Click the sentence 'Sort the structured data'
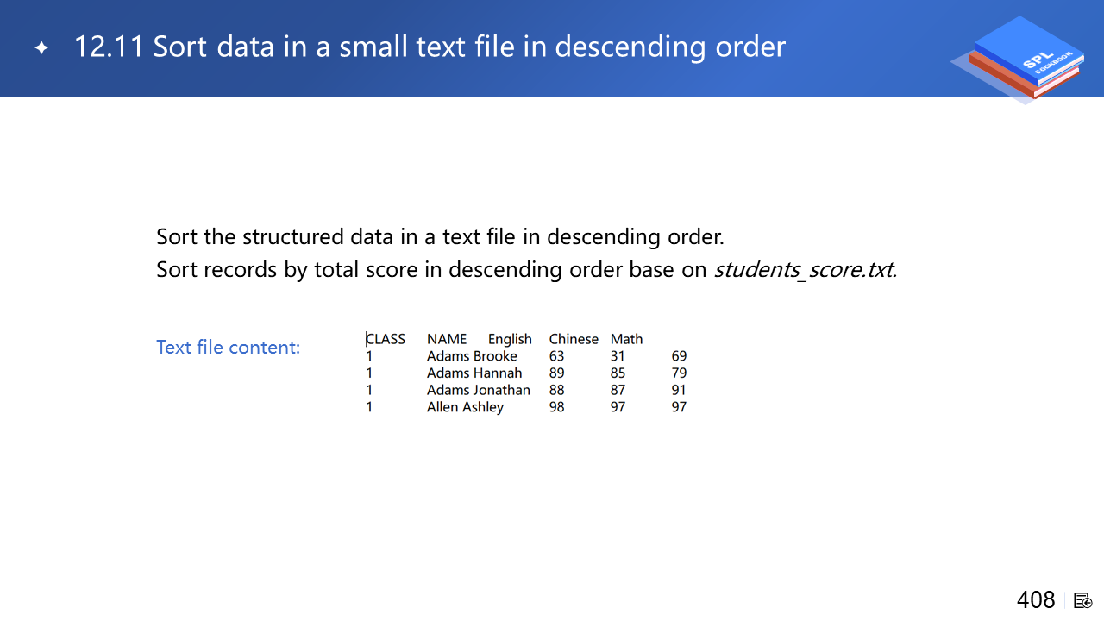 tap(440, 236)
